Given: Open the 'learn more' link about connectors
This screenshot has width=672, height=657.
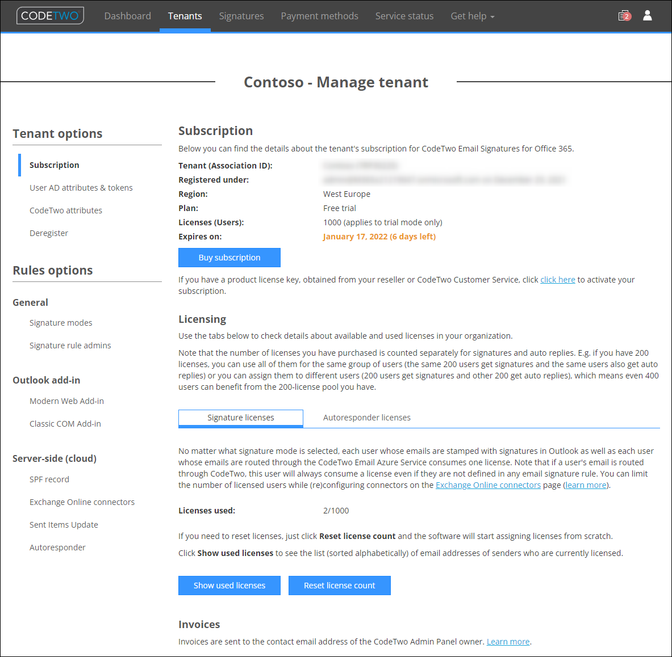Looking at the screenshot, I should click(586, 485).
